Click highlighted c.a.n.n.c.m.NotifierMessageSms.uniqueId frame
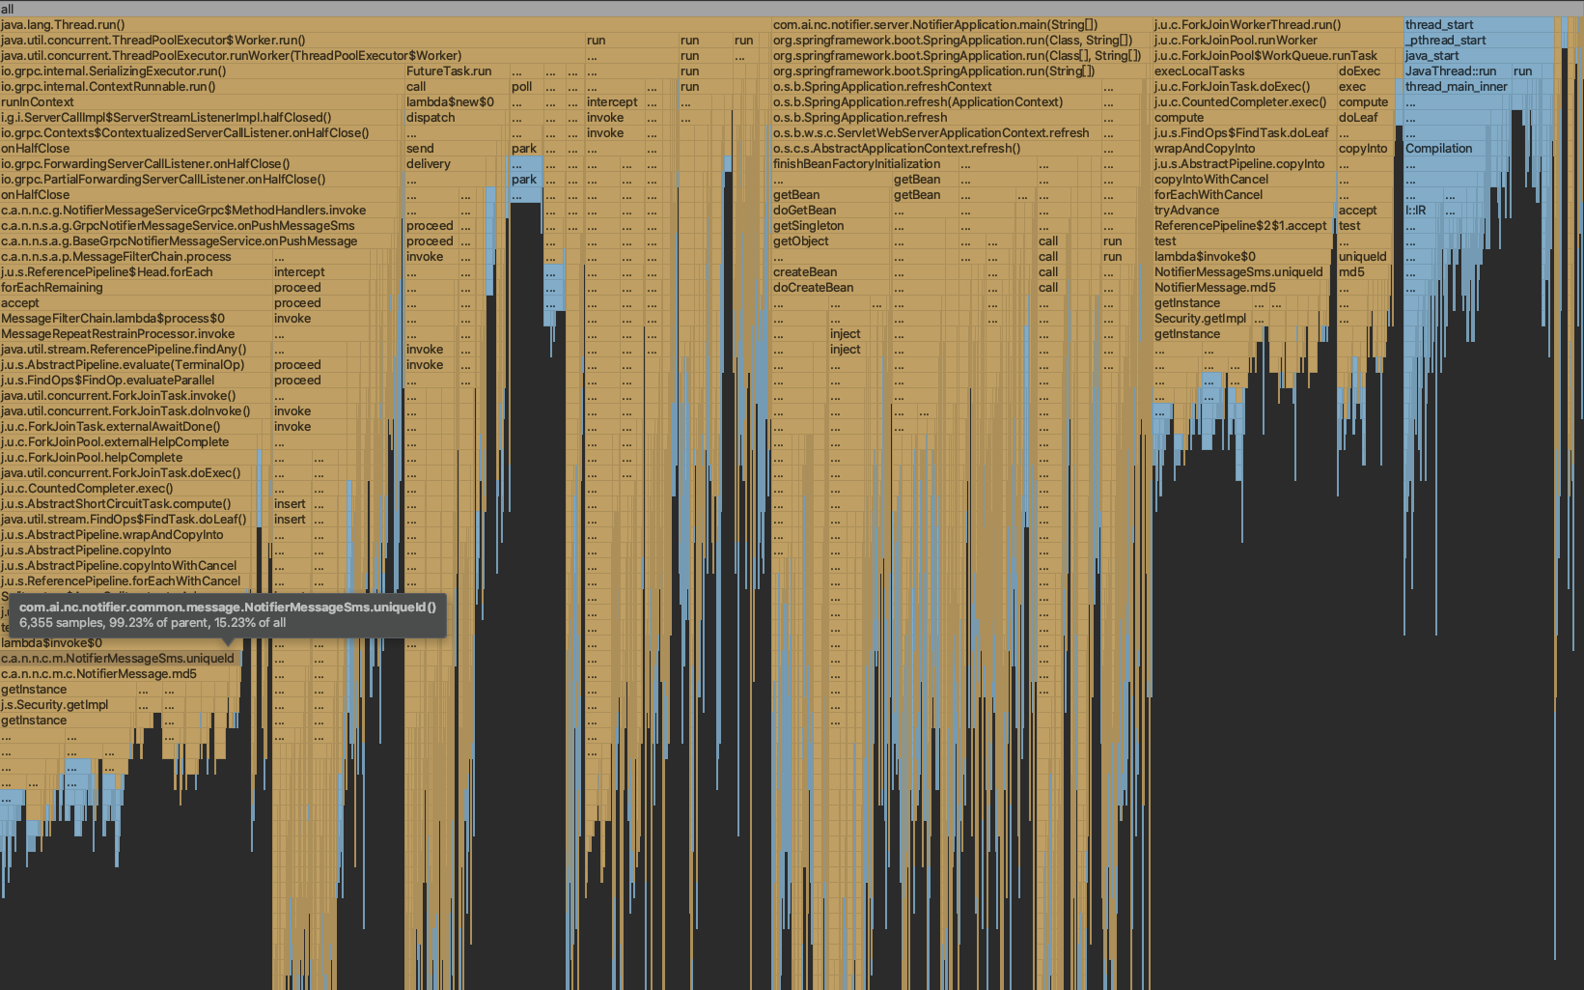Image resolution: width=1584 pixels, height=990 pixels. pyautogui.click(x=121, y=658)
